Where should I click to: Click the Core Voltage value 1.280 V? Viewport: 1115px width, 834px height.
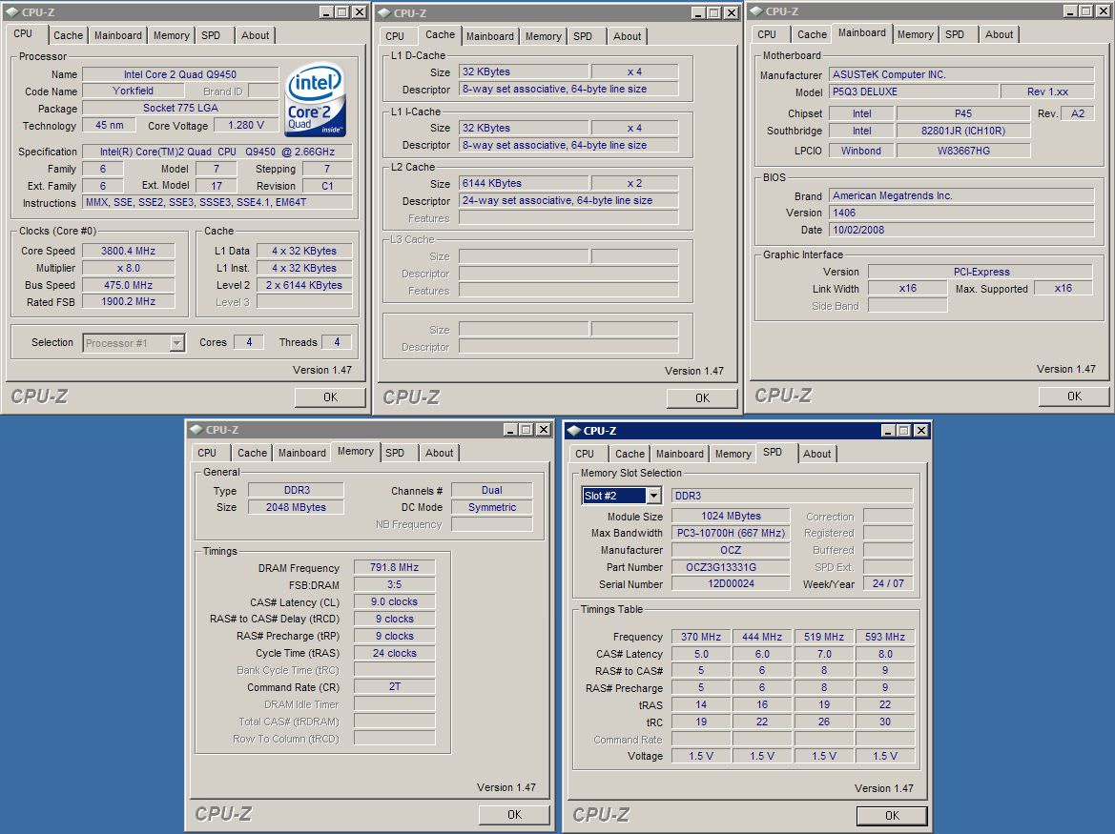(x=246, y=125)
